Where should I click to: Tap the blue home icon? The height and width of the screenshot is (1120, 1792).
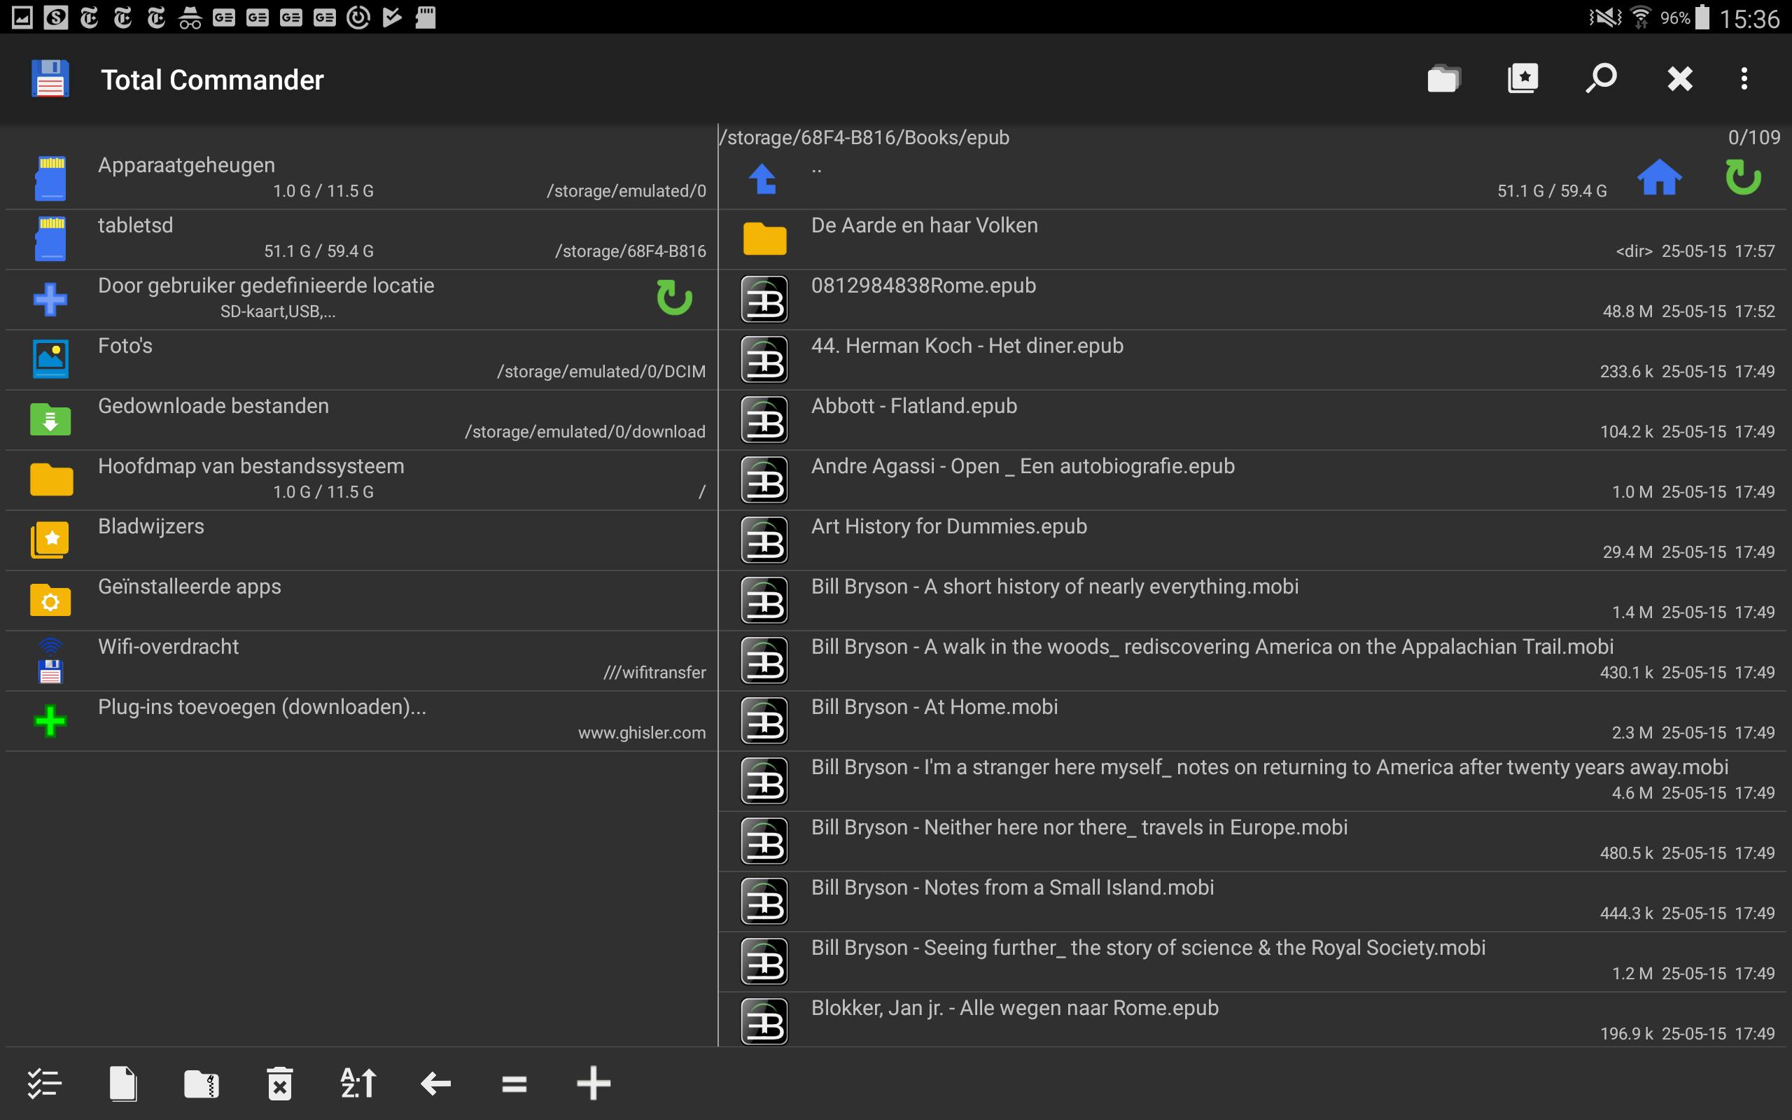click(1659, 178)
